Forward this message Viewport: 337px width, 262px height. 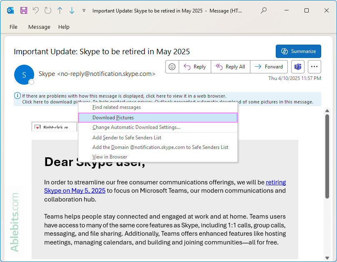[x=269, y=67]
